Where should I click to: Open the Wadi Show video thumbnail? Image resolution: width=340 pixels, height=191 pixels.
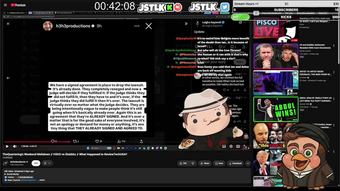[276, 83]
